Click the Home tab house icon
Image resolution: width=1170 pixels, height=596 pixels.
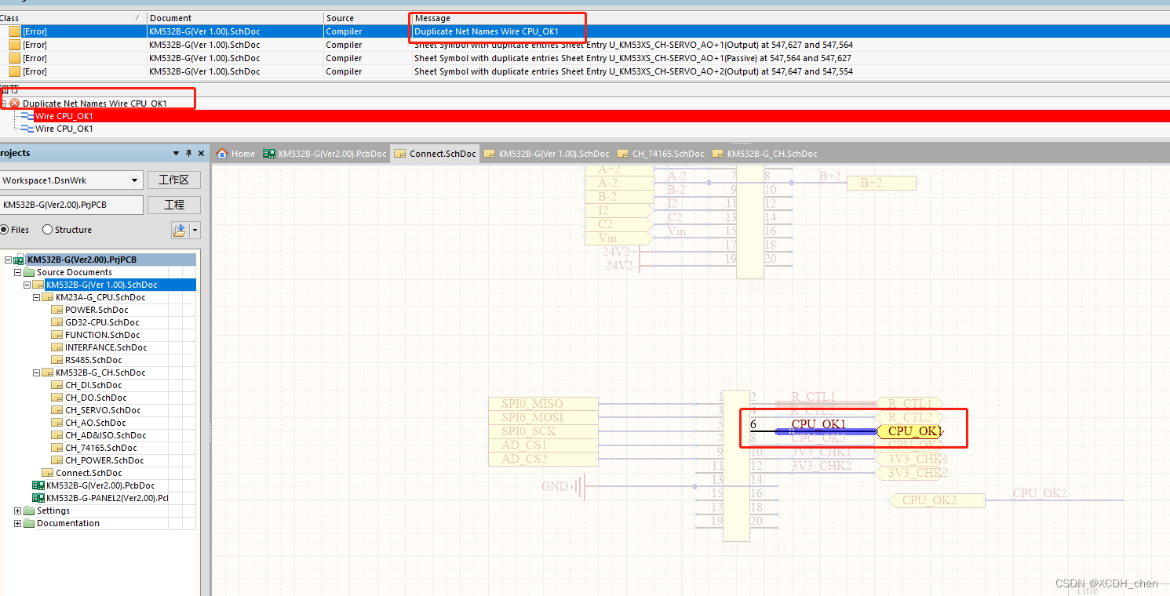223,153
